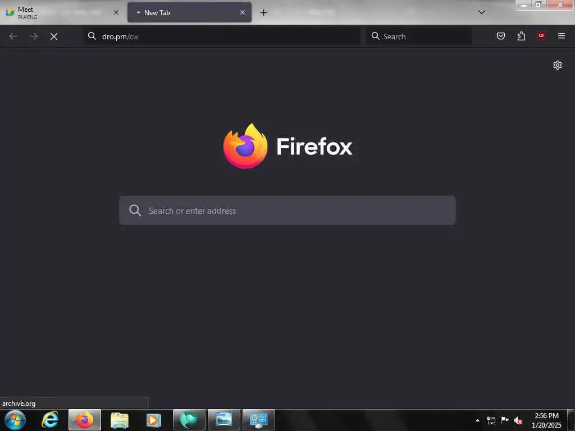Click the Show desktop strip
The height and width of the screenshot is (431, 575).
pos(571,420)
